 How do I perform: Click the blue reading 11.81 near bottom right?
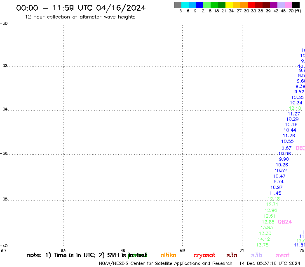(300, 245)
